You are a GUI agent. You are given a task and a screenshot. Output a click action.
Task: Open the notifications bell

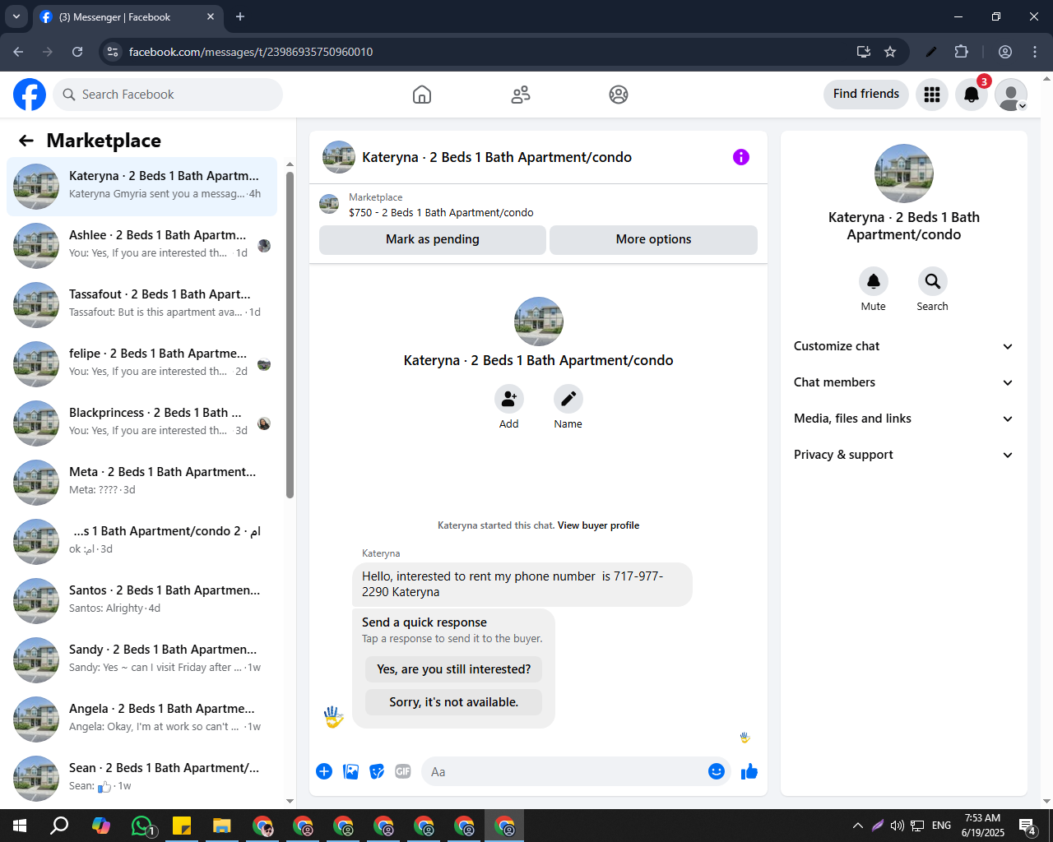(x=972, y=95)
